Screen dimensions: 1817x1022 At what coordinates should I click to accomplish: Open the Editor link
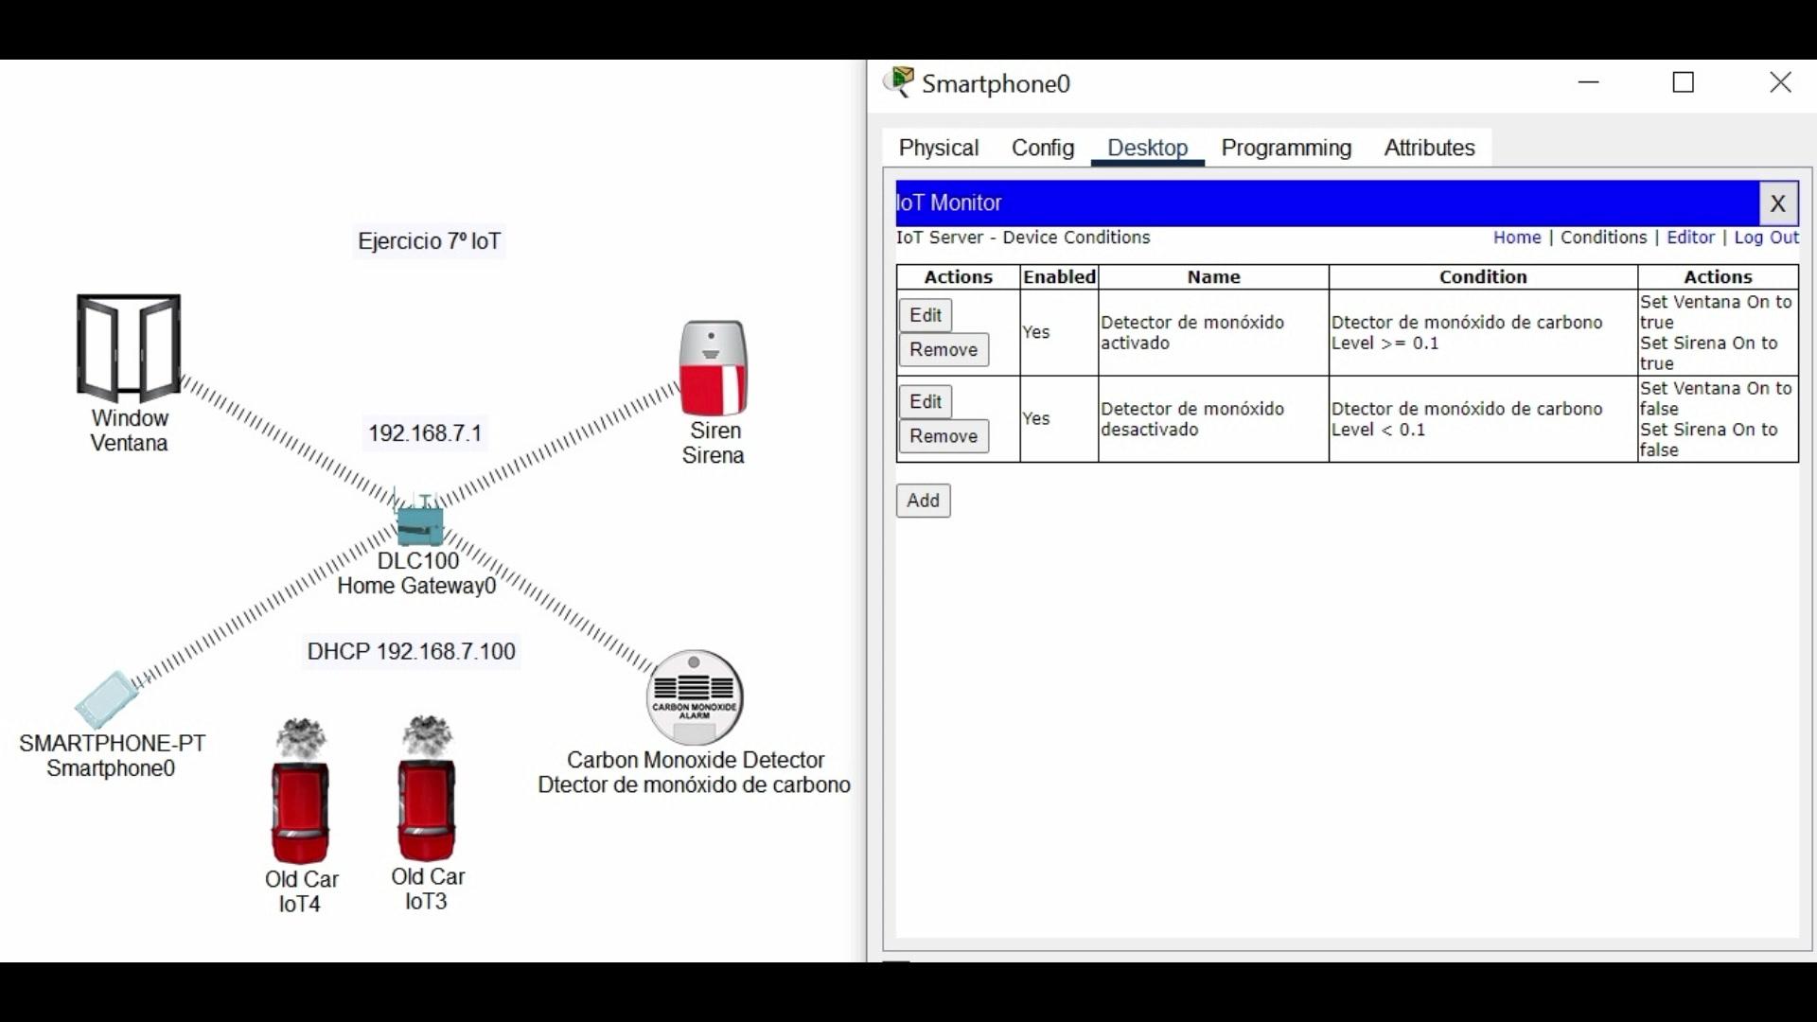coord(1689,238)
